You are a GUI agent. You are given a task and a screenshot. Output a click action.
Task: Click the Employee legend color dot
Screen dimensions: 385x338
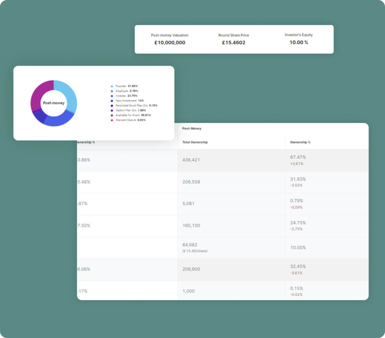[112, 91]
